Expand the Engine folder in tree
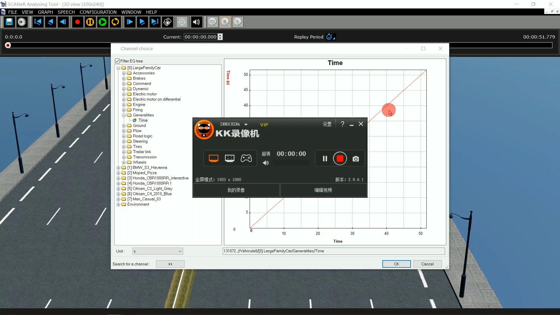Image resolution: width=560 pixels, height=315 pixels. (x=124, y=105)
